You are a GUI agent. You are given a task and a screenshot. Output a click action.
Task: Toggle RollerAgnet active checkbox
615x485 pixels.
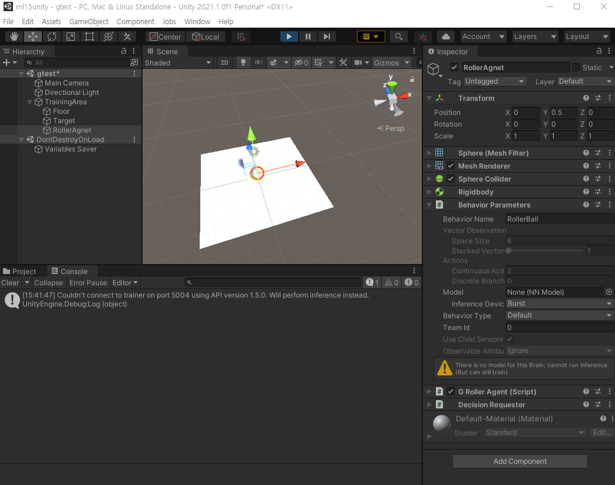coord(454,68)
